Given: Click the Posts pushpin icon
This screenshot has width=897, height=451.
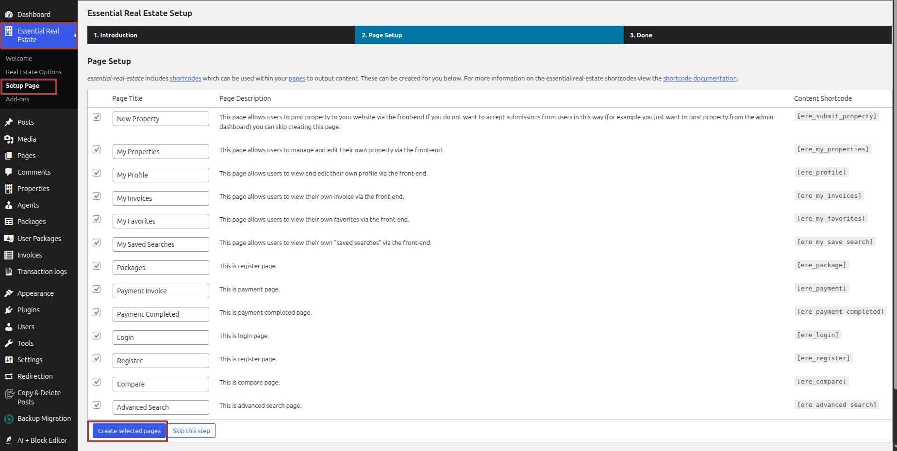Looking at the screenshot, I should click(x=9, y=122).
